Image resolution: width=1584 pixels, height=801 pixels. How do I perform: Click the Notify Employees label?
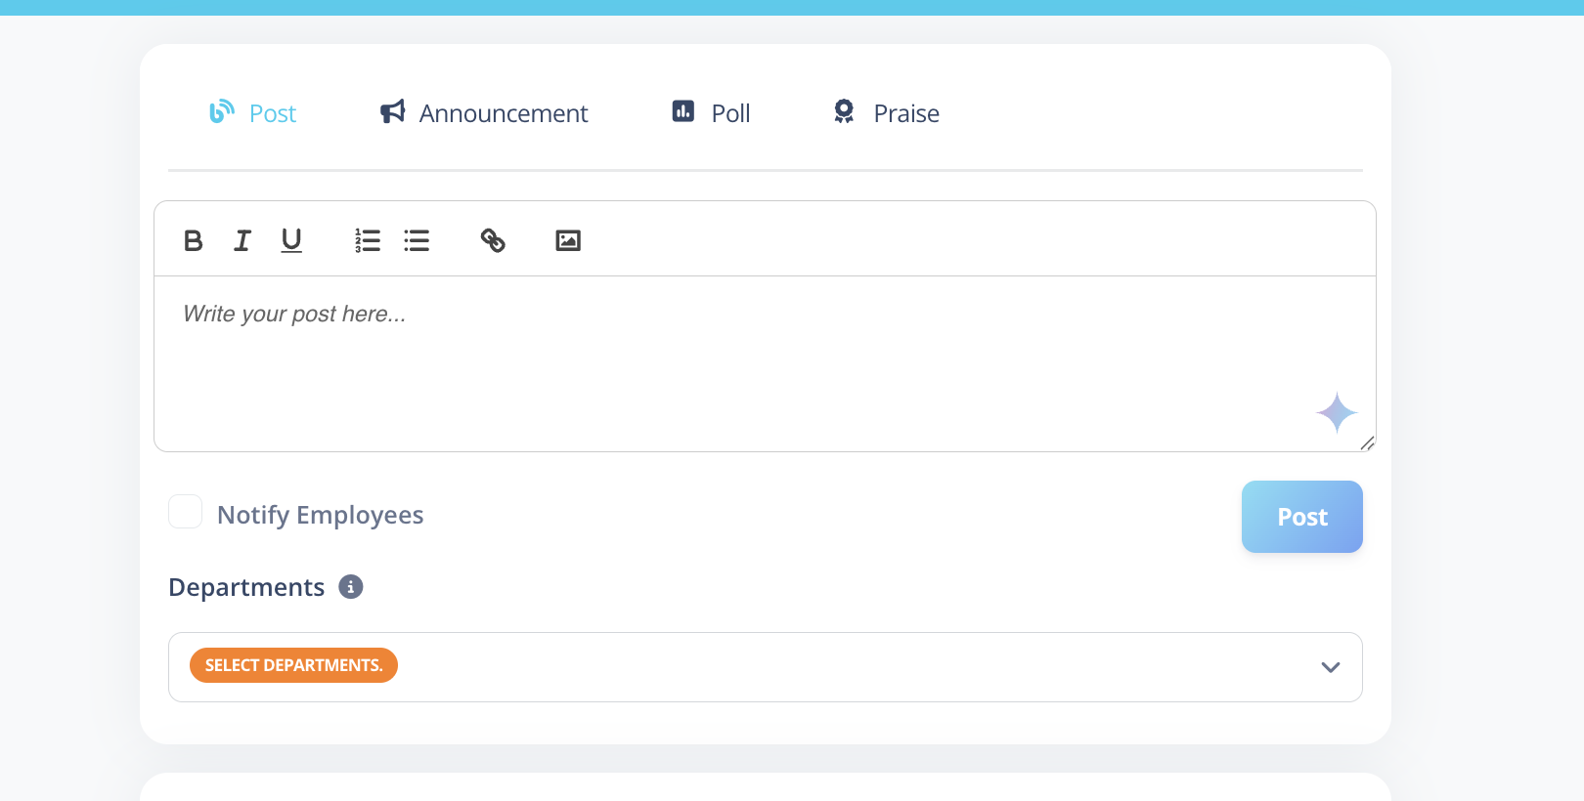pyautogui.click(x=321, y=515)
